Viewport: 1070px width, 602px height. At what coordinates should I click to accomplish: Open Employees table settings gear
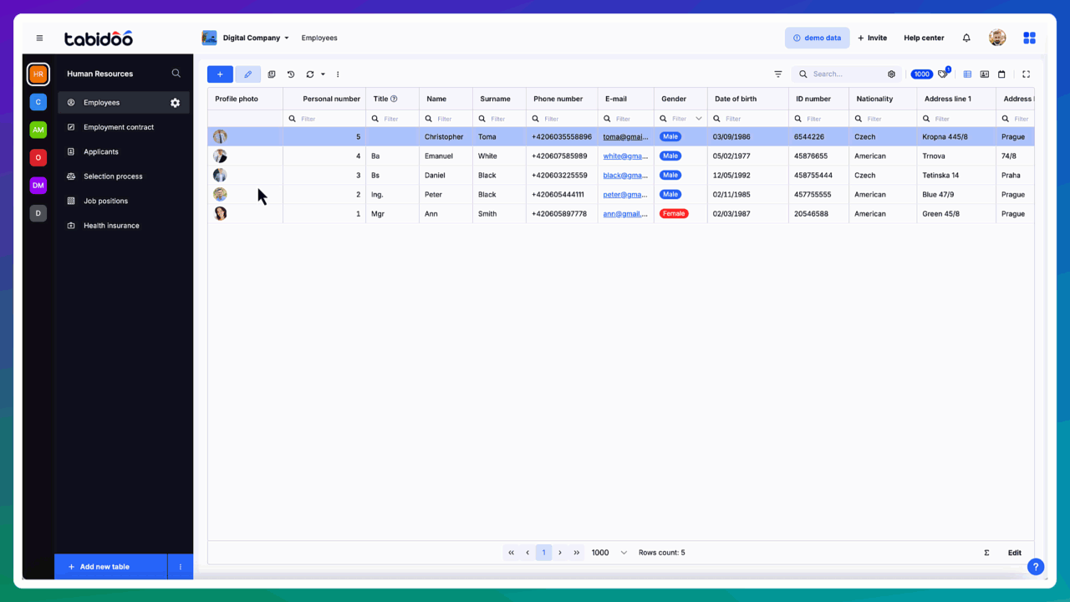(x=176, y=103)
